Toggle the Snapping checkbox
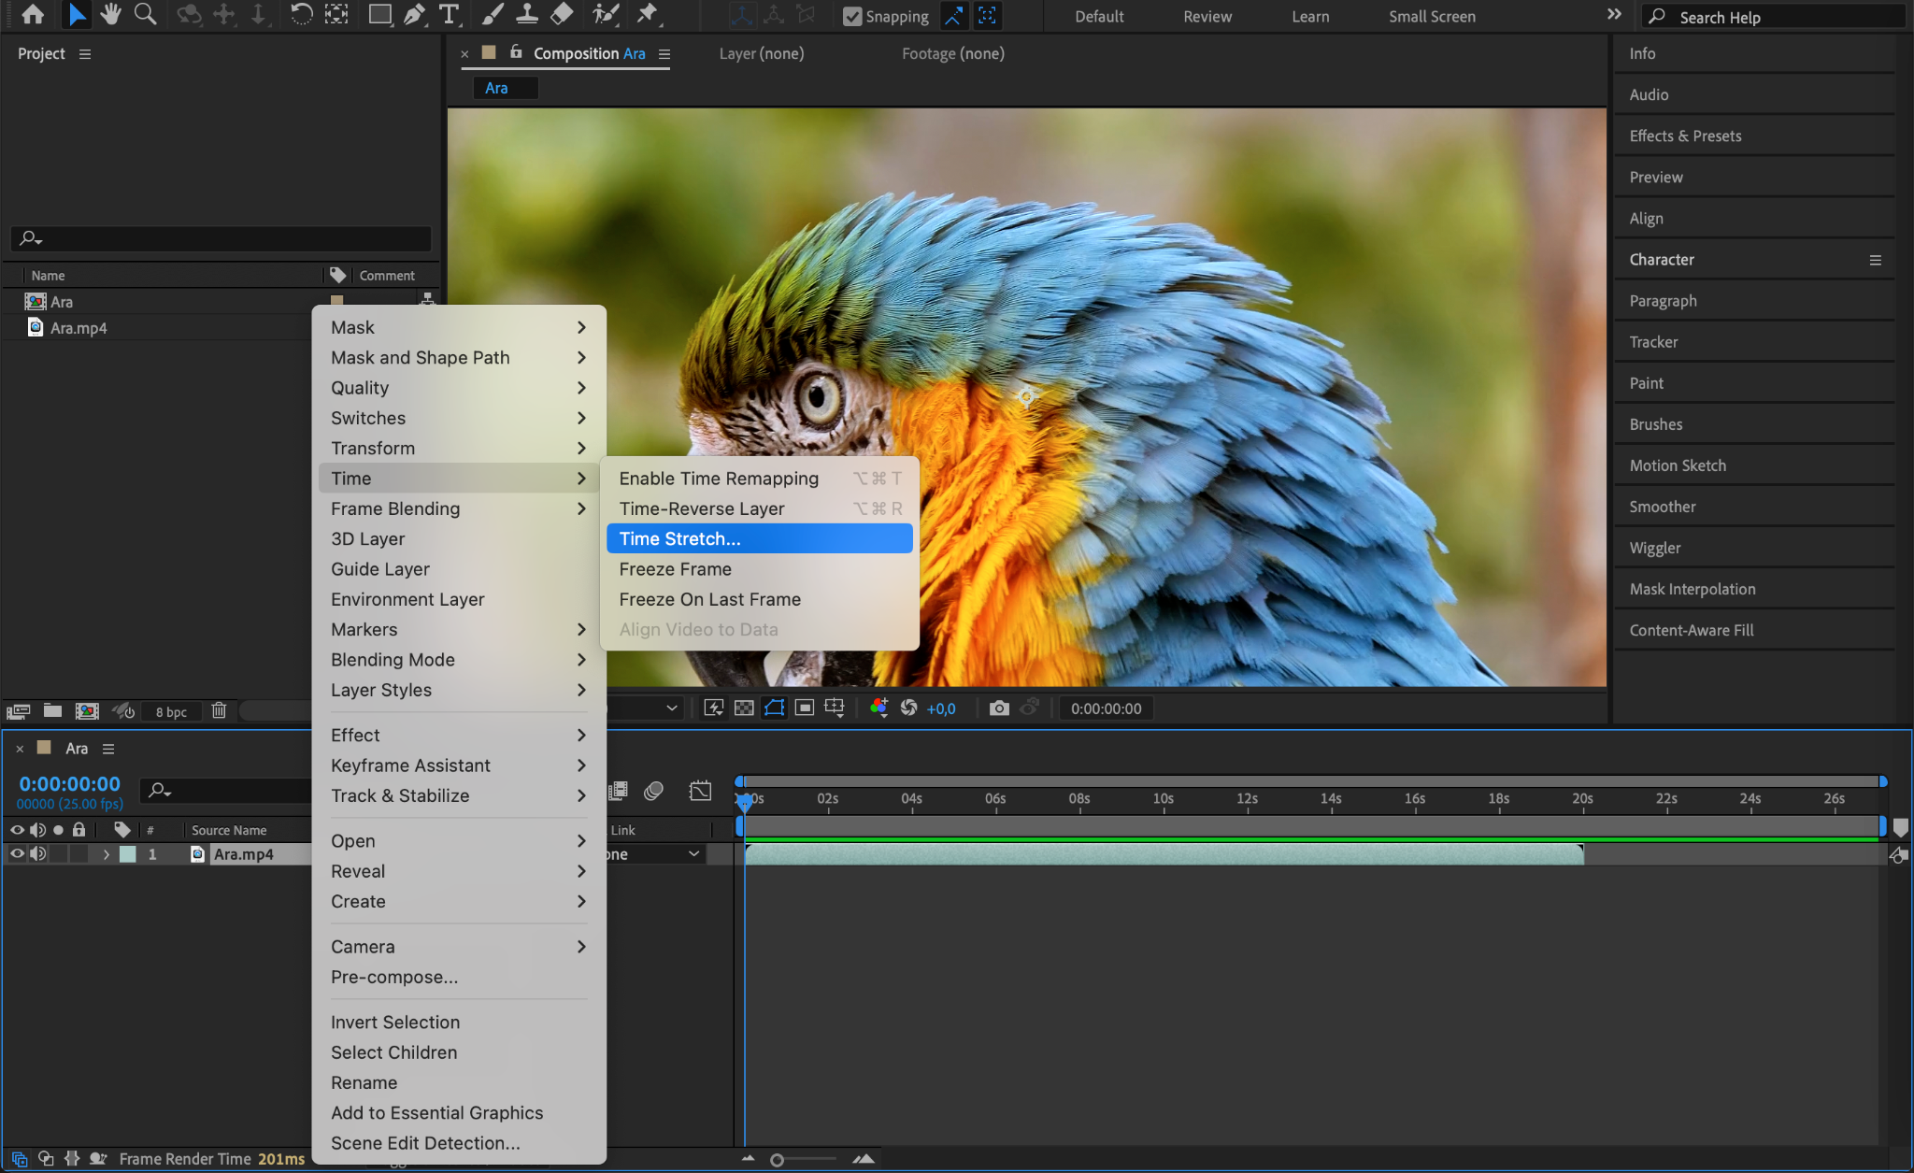 852,17
